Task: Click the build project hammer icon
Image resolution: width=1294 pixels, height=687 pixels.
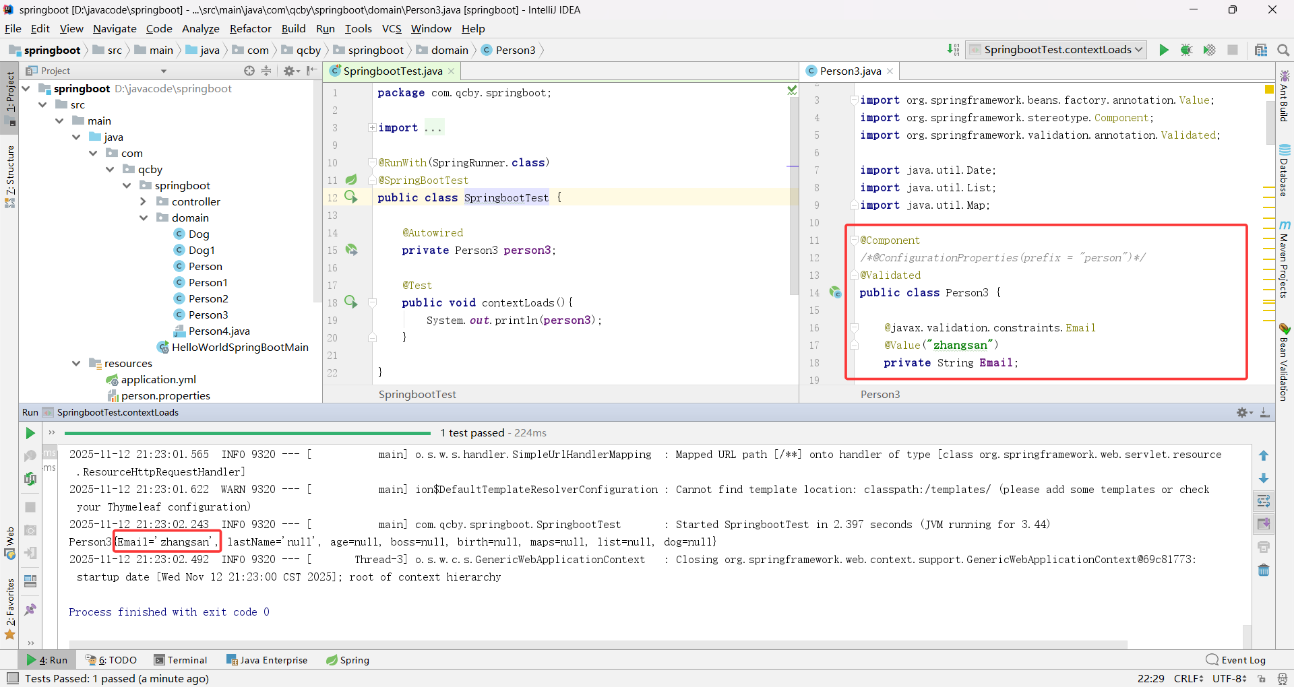Action: 953,50
